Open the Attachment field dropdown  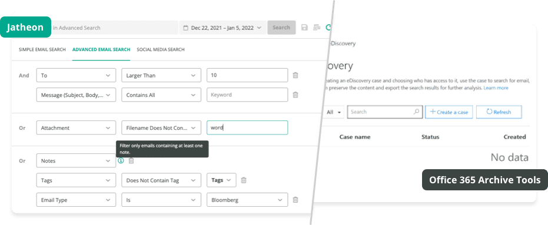tap(76, 127)
